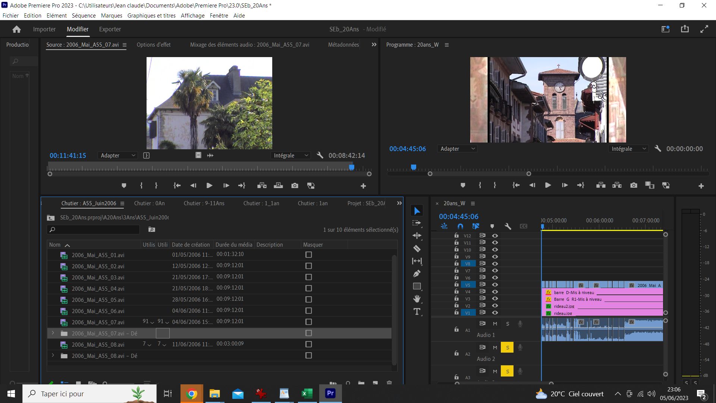716x403 pixels.
Task: Check Masquer box for 2006_Mai_A55_01.avi
Action: [308, 254]
